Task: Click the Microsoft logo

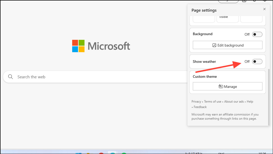Action: click(101, 46)
